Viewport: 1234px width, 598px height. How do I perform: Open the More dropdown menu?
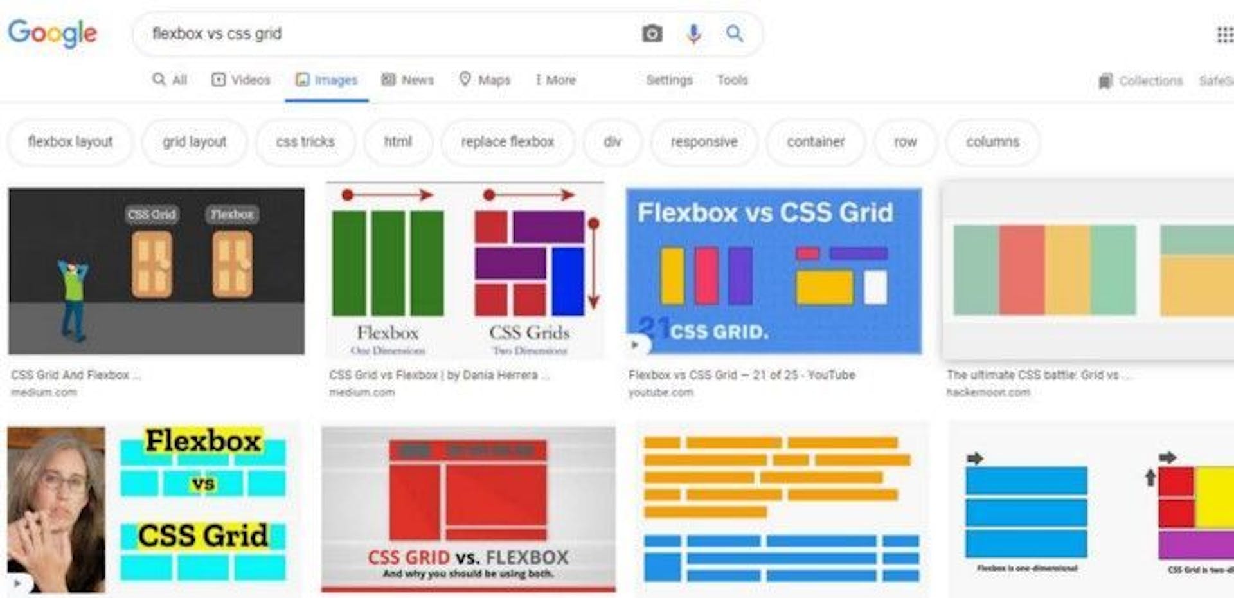tap(555, 80)
